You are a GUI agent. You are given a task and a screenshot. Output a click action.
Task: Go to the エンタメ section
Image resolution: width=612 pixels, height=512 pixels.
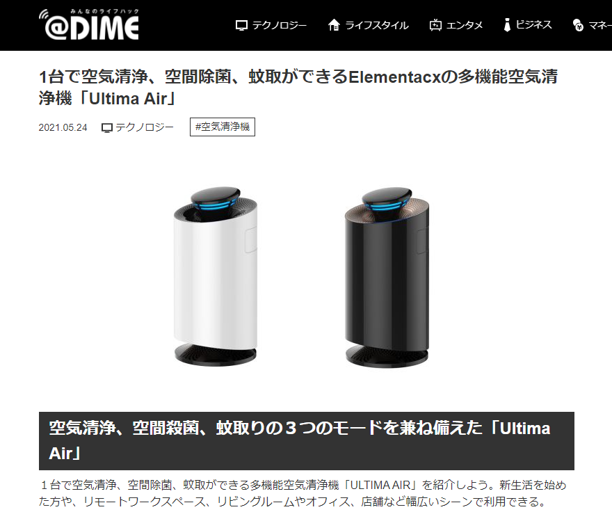click(x=456, y=25)
